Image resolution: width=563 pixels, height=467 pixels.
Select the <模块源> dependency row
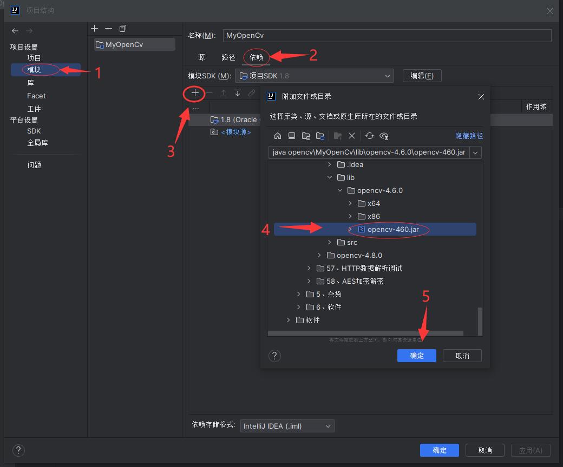pyautogui.click(x=235, y=132)
